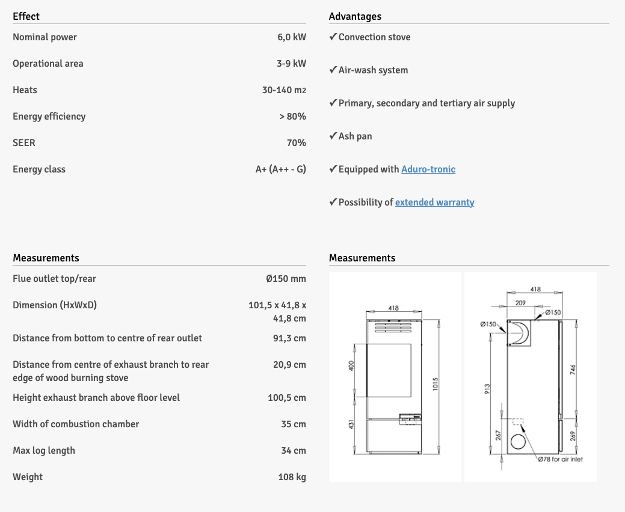Click the Heats 30-140 m2 value
Screen dimensions: 625x512
tap(284, 90)
